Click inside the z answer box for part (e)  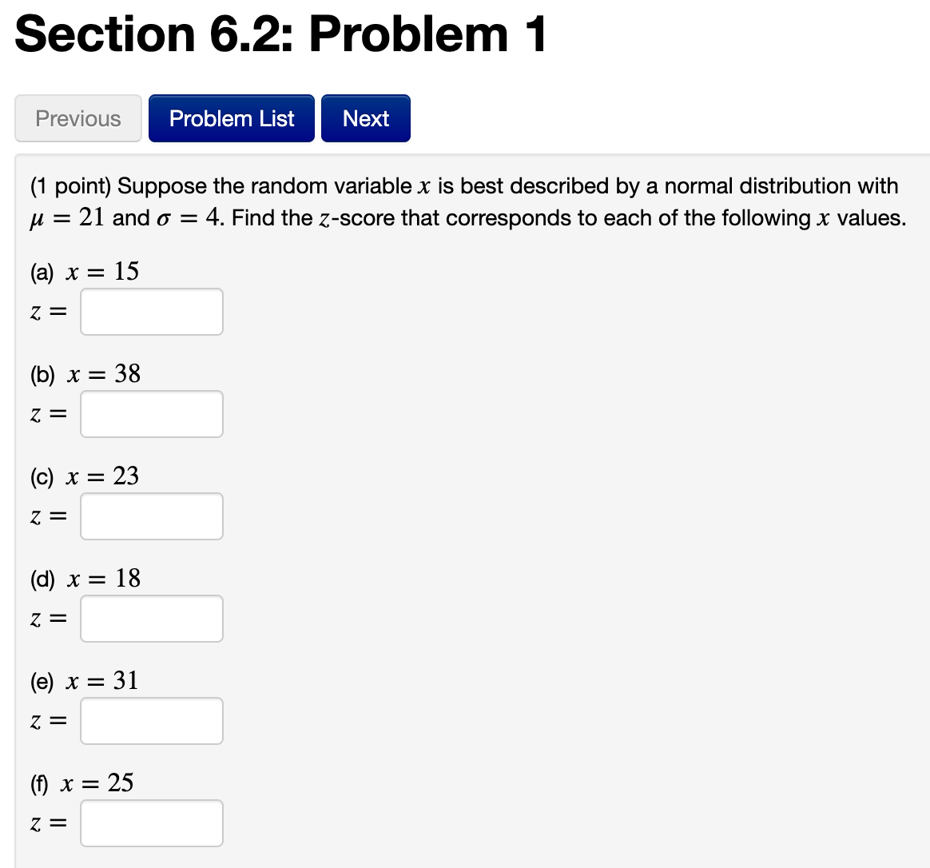point(151,721)
